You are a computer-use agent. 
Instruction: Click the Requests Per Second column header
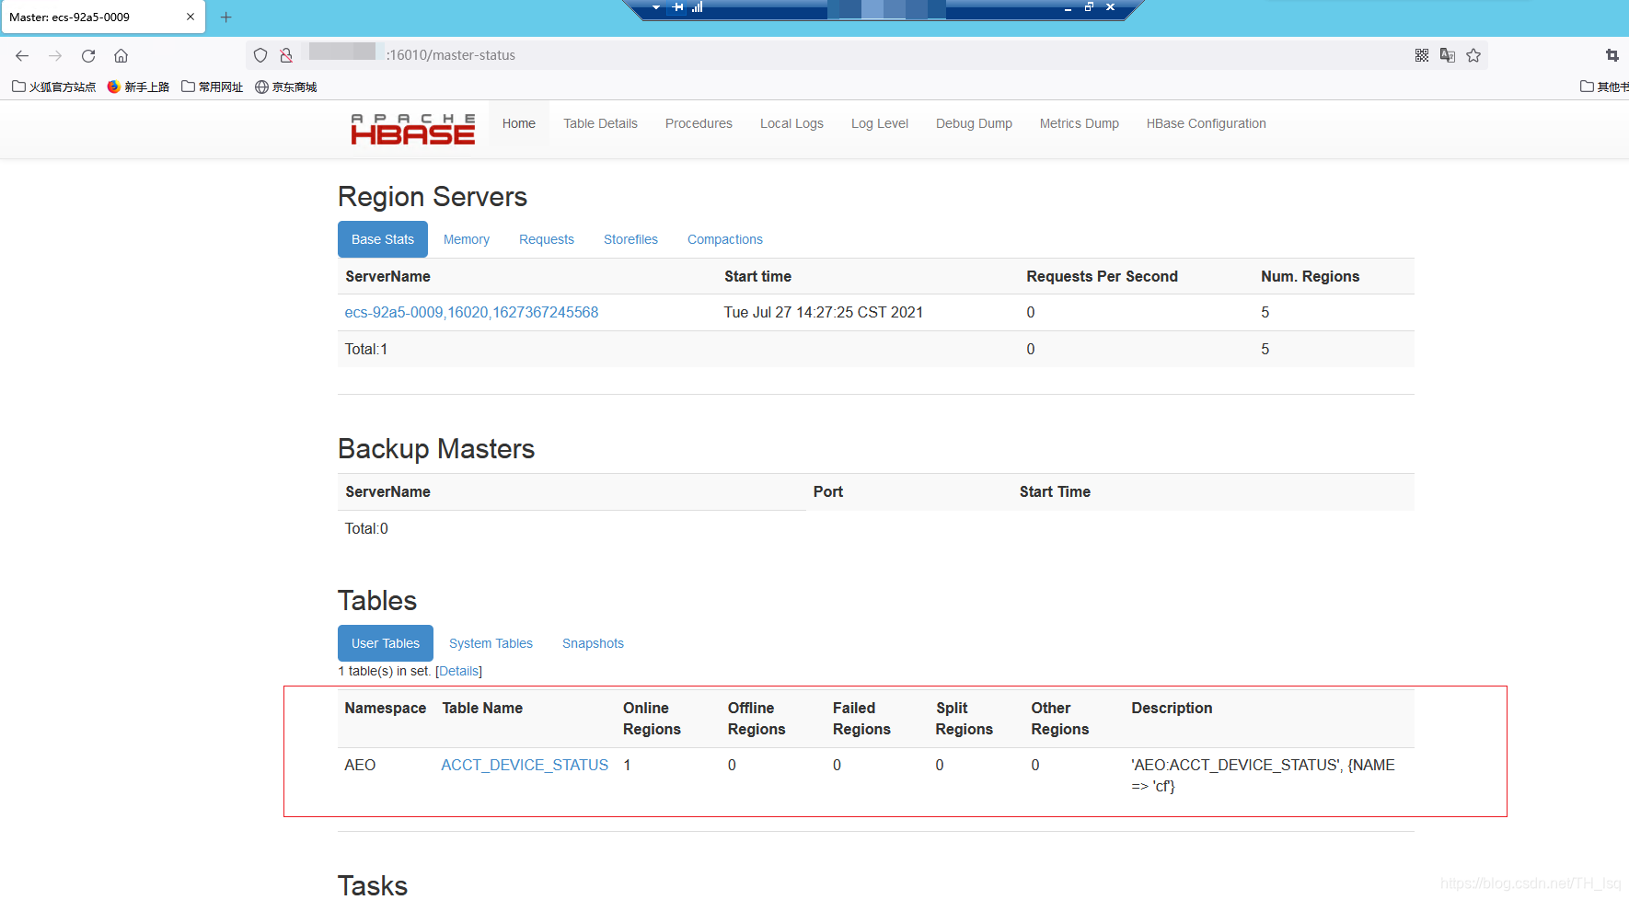click(x=1102, y=276)
